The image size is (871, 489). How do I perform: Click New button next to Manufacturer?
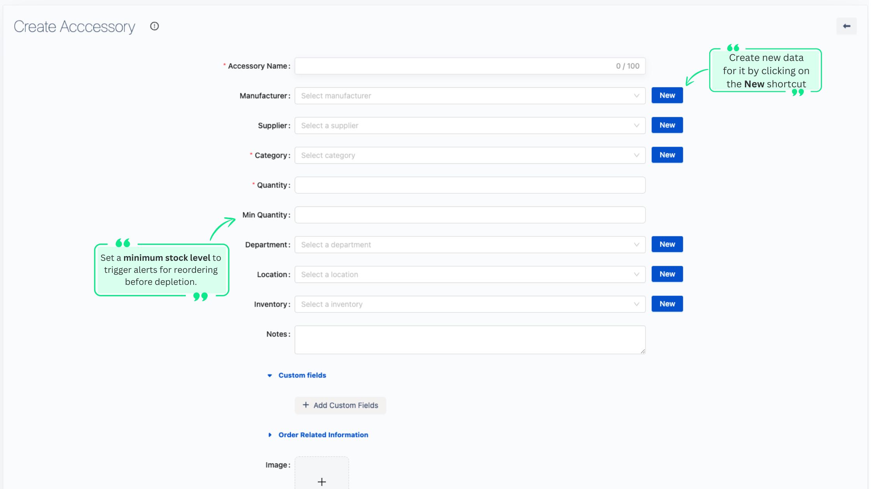click(667, 95)
